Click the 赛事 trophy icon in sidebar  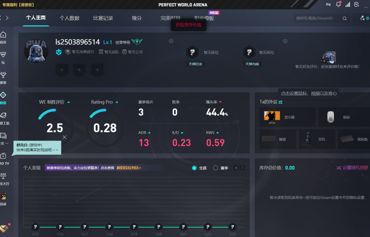tap(3, 75)
